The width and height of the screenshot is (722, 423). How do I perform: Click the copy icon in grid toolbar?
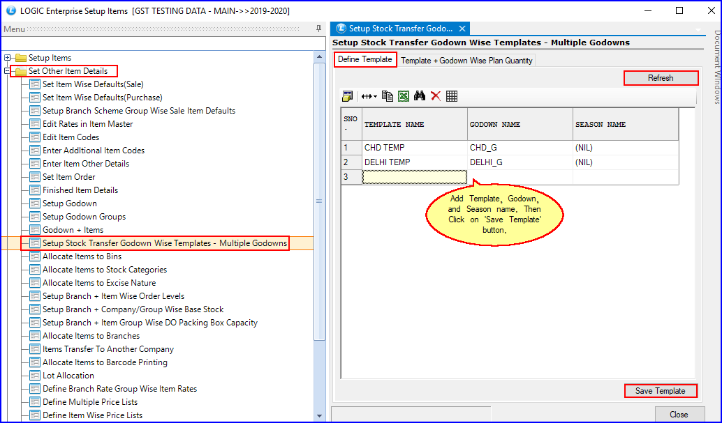tap(388, 96)
